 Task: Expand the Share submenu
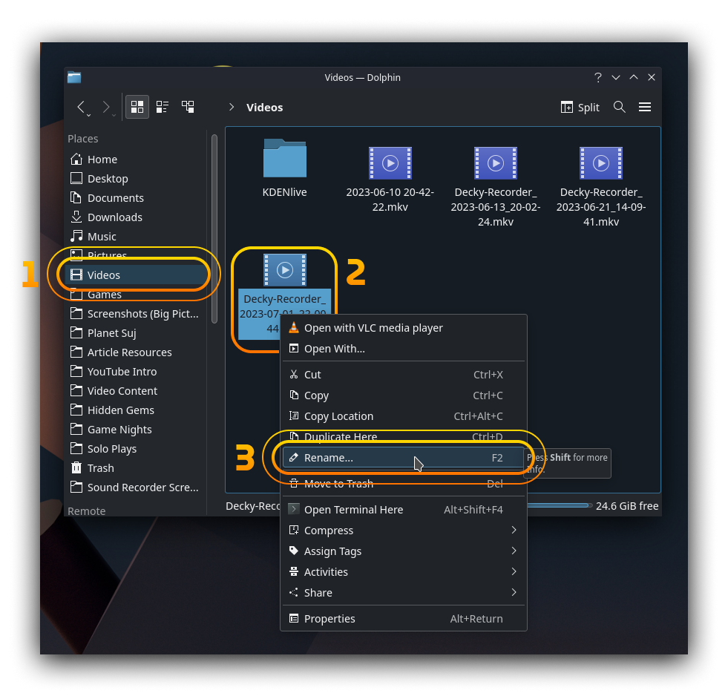pos(404,593)
